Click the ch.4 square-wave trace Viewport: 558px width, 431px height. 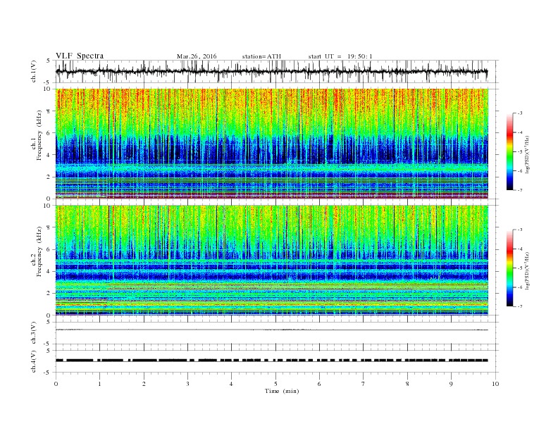pyautogui.click(x=272, y=361)
